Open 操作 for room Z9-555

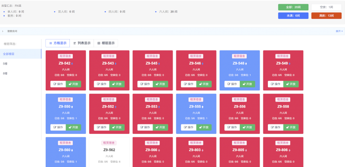click(x=189, y=127)
